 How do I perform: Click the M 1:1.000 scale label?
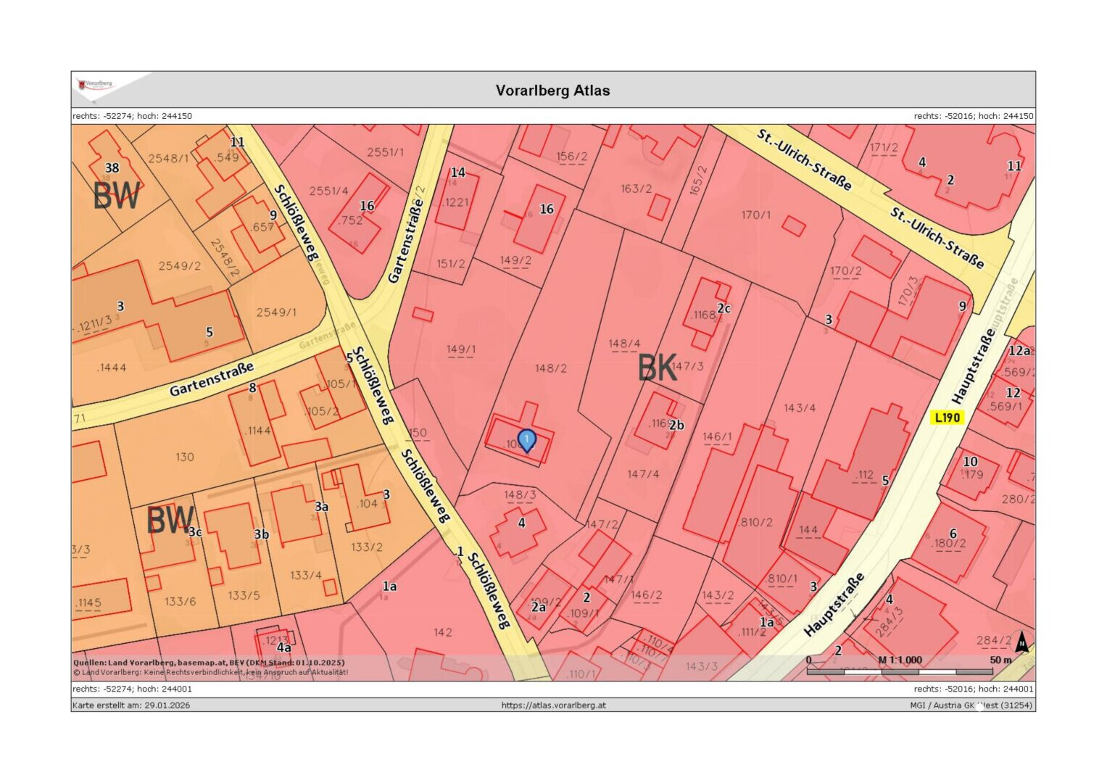(900, 660)
